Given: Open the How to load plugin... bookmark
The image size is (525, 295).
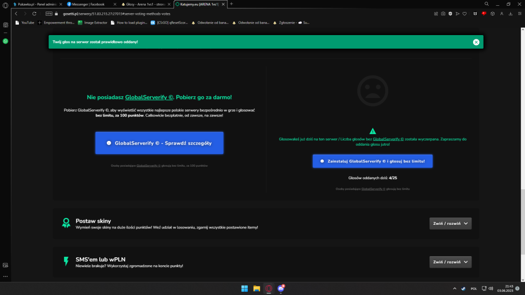Looking at the screenshot, I should [x=129, y=23].
